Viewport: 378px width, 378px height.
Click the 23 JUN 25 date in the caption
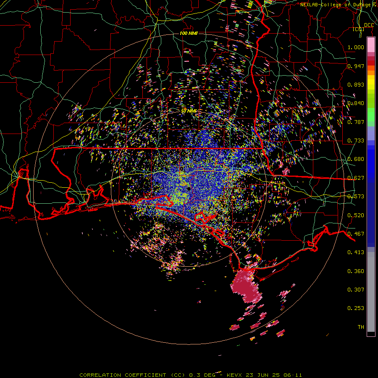coord(263,375)
